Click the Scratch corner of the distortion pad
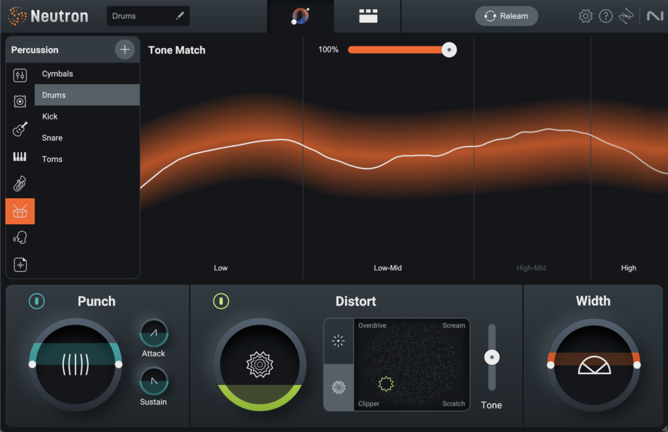Image resolution: width=668 pixels, height=432 pixels. 454,403
